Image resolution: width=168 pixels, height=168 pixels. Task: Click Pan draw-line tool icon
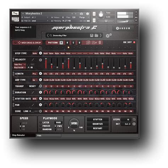click(33, 105)
